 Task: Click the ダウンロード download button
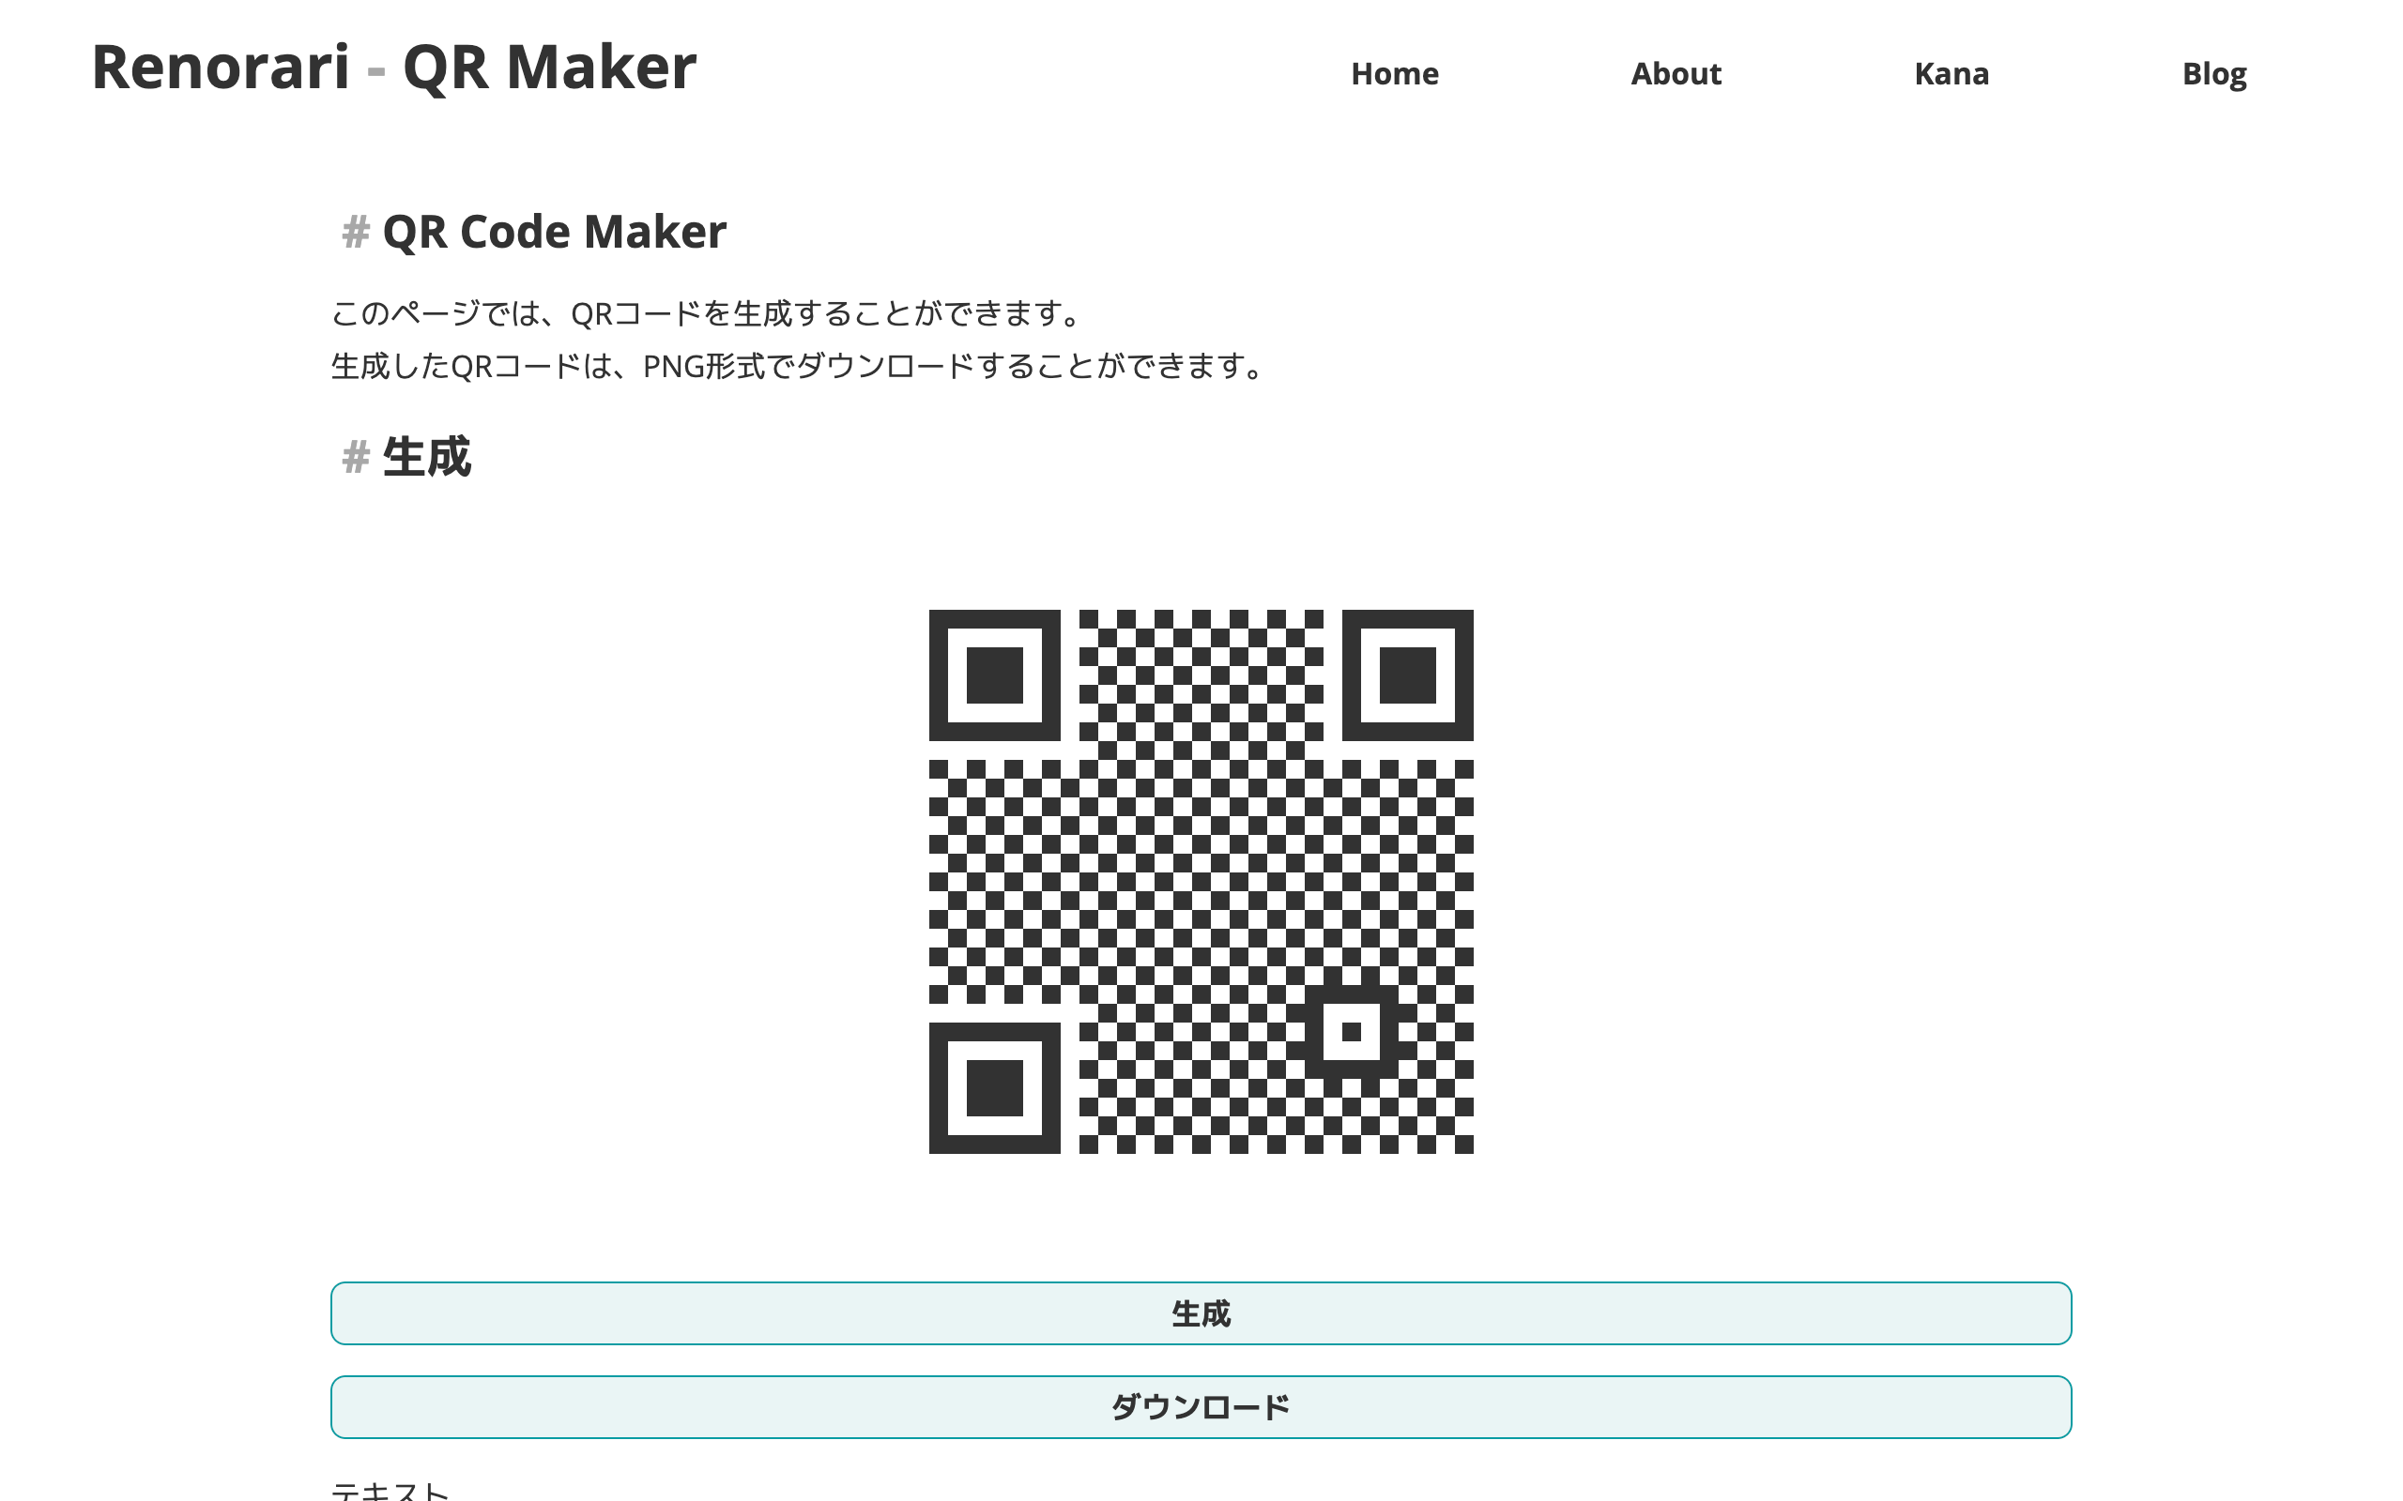coord(1201,1406)
